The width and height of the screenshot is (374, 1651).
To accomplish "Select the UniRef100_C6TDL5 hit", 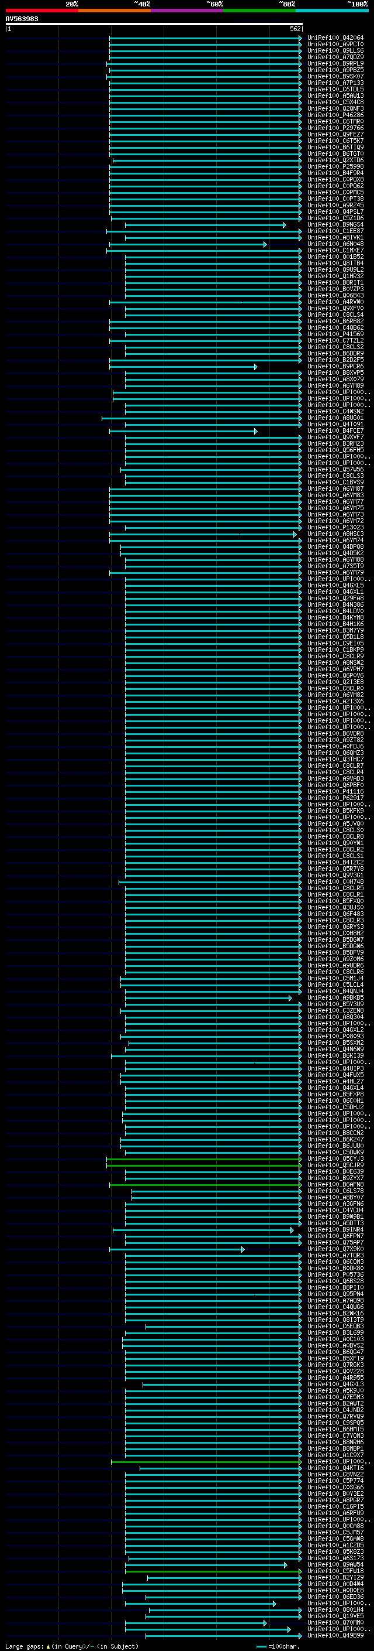I will 335,89.
